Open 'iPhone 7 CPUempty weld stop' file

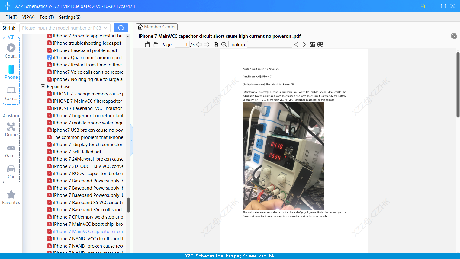pos(85,217)
